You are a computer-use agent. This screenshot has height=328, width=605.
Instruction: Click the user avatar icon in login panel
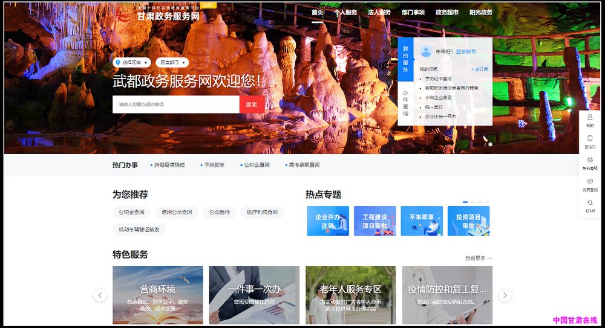(426, 51)
